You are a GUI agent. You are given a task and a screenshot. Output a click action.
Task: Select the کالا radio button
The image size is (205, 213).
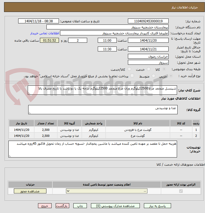pos(164,69)
